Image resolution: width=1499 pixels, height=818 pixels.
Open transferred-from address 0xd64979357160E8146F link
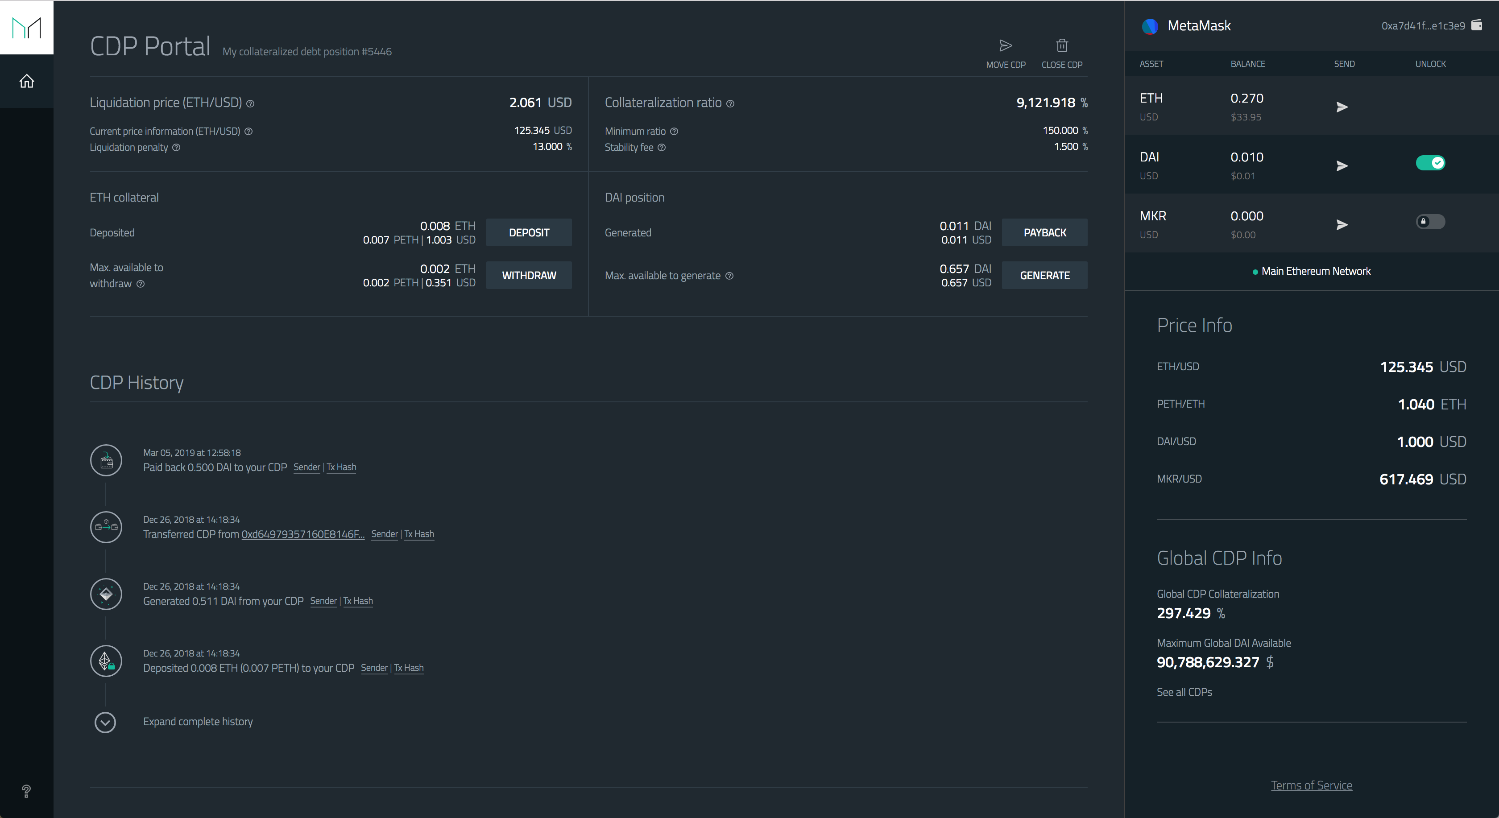point(302,534)
